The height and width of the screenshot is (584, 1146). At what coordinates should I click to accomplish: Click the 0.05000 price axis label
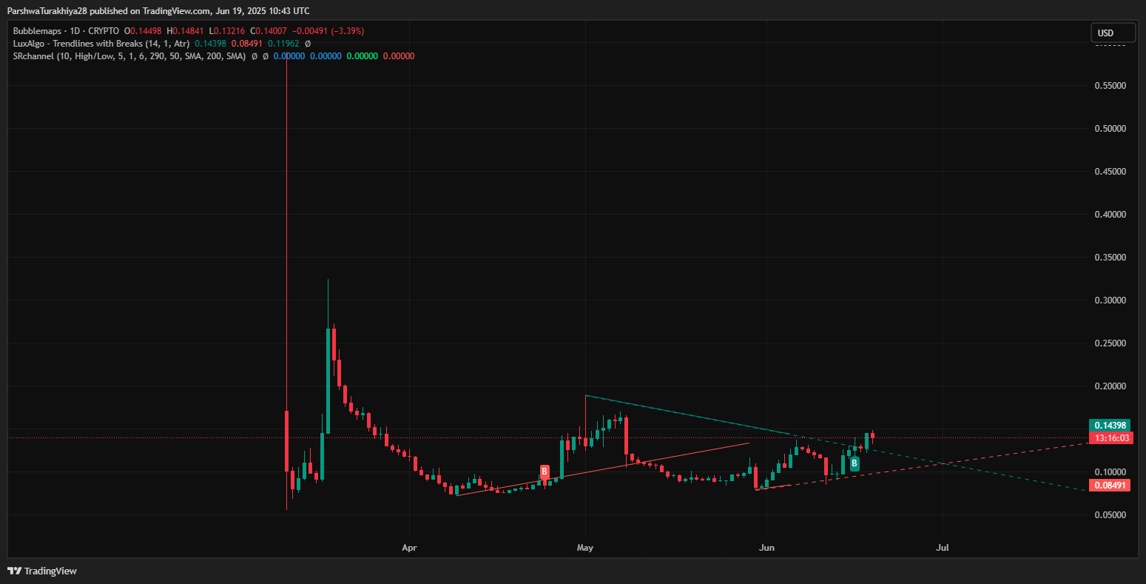[1110, 515]
